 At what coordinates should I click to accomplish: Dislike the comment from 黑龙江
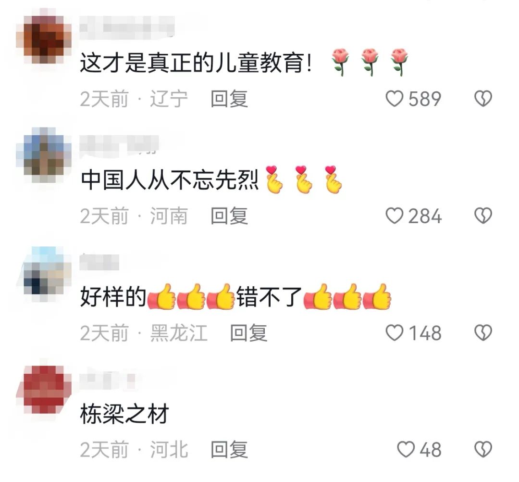point(483,332)
